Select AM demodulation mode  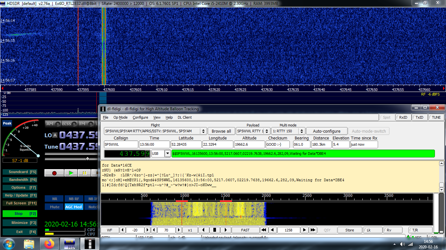click(53, 124)
